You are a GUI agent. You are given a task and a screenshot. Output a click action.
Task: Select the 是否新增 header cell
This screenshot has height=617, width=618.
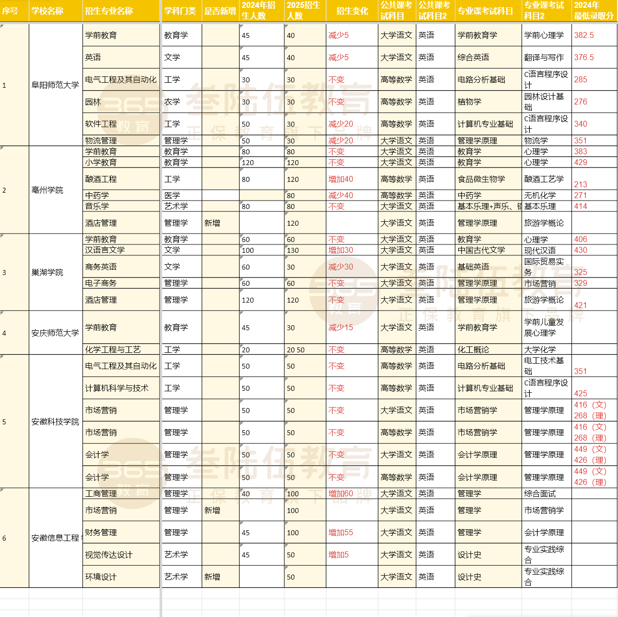click(220, 11)
